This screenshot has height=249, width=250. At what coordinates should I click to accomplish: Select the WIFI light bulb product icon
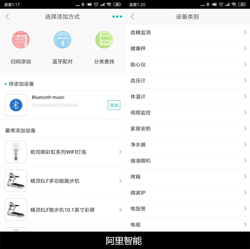16,152
